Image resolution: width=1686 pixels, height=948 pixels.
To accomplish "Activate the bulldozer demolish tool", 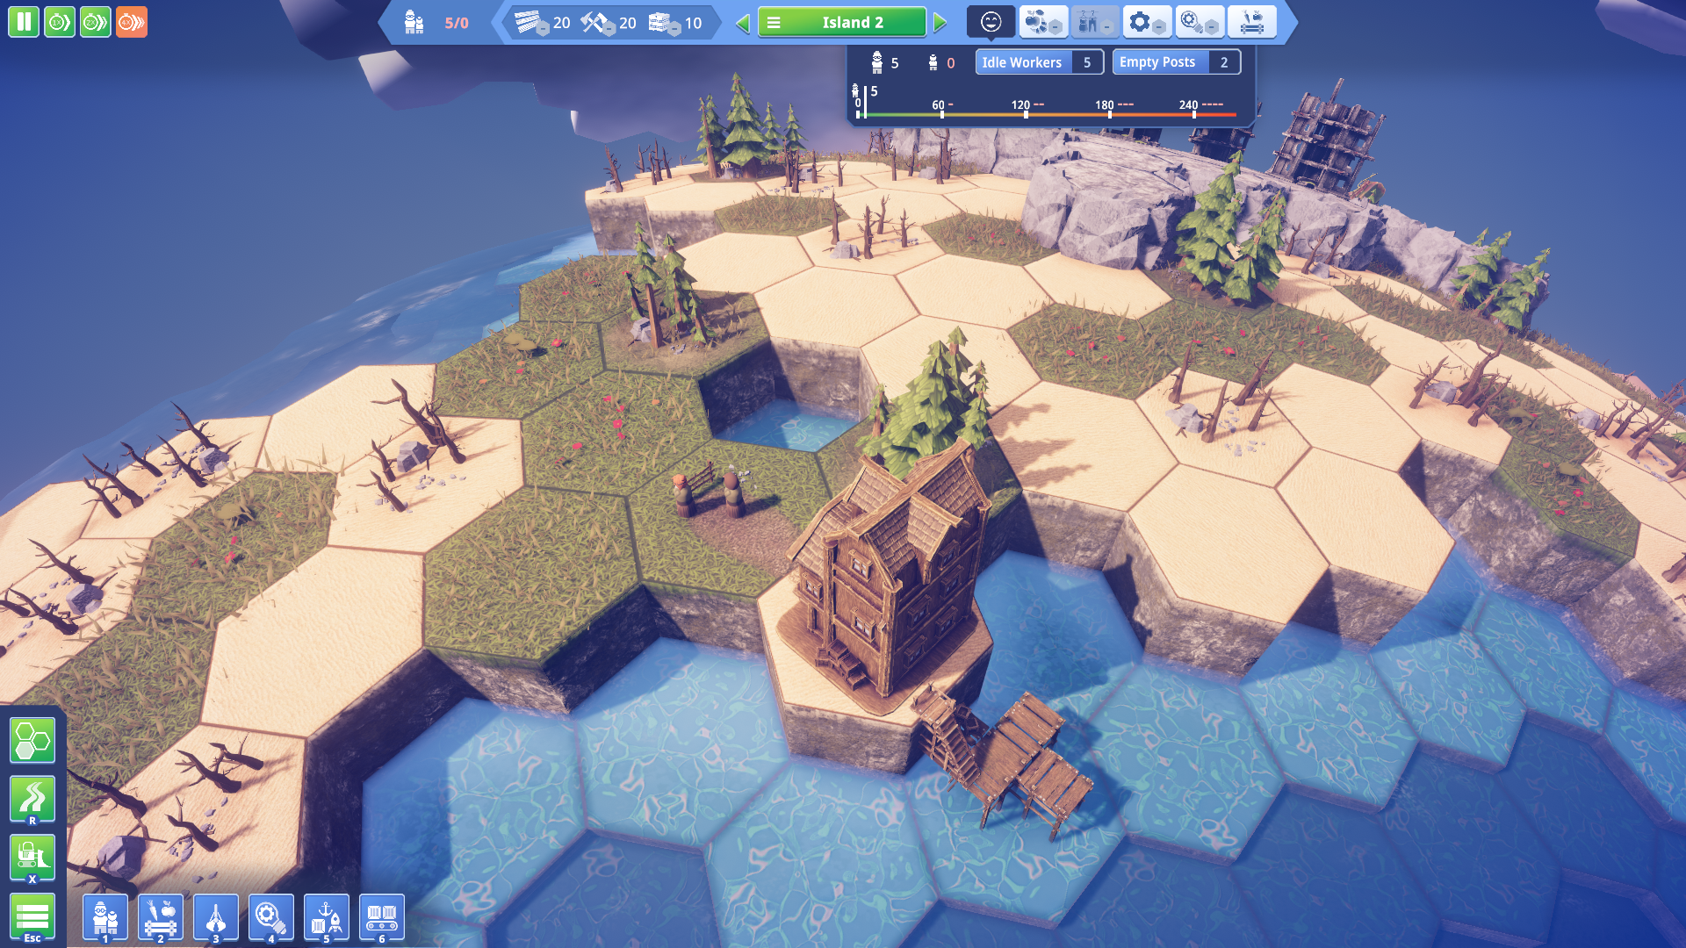I will pyautogui.click(x=32, y=857).
